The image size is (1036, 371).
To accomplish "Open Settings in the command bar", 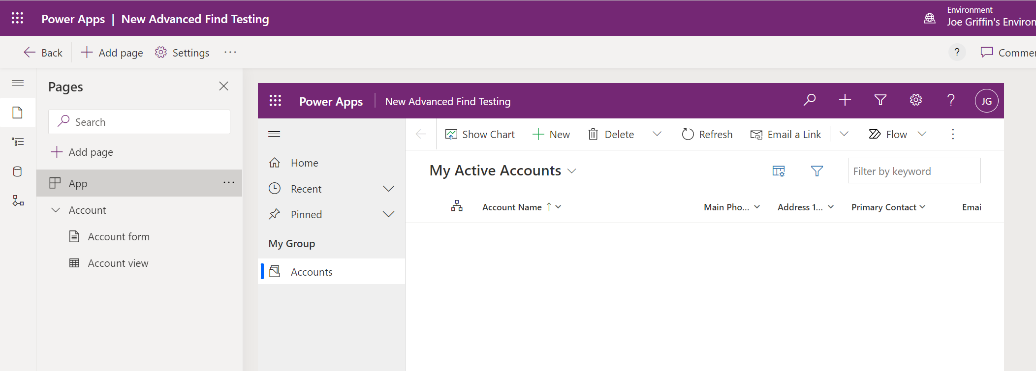I will pyautogui.click(x=182, y=53).
